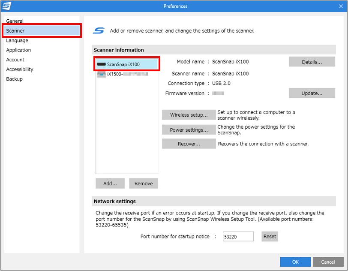
Task: Select the Scanner section in sidebar
Action: [x=42, y=30]
